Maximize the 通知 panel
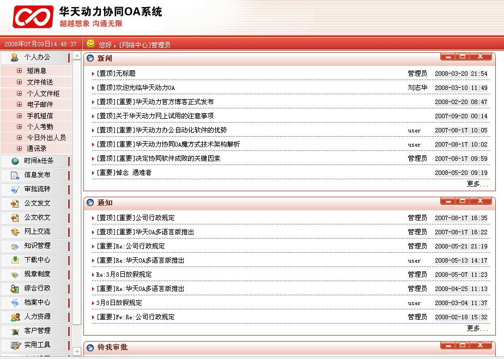The image size is (504, 359). pyautogui.click(x=463, y=201)
